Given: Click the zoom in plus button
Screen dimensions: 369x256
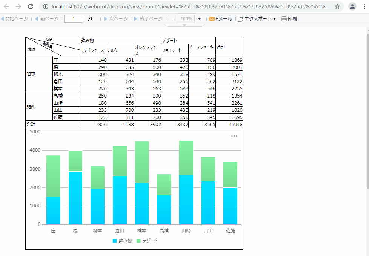Looking at the screenshot, I should pyautogui.click(x=199, y=19).
